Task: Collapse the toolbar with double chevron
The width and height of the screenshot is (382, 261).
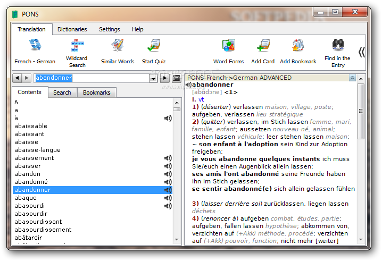Action: (362, 52)
